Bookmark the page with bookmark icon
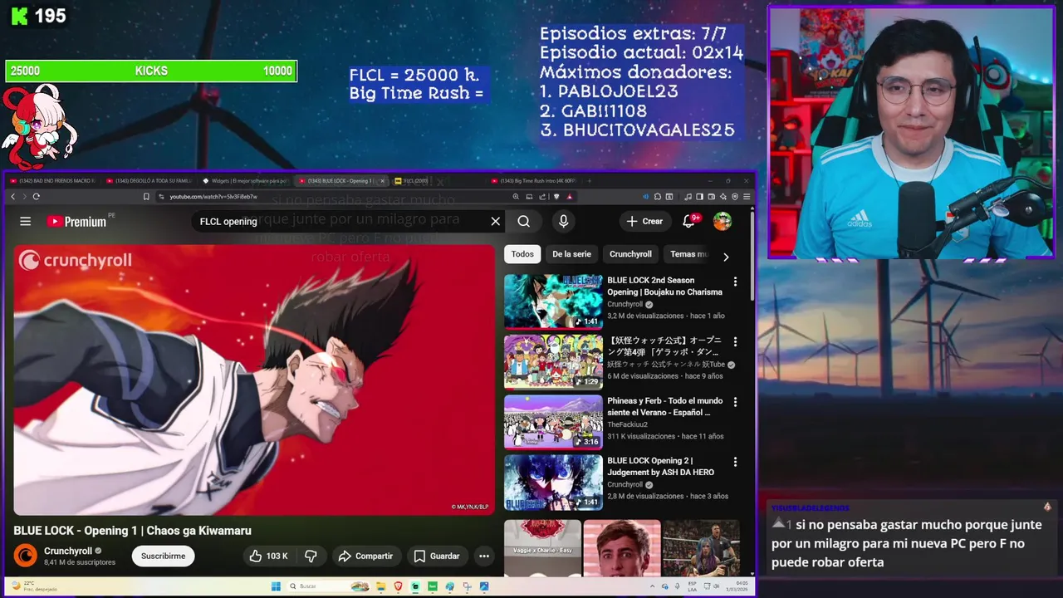1063x598 pixels. 146,197
